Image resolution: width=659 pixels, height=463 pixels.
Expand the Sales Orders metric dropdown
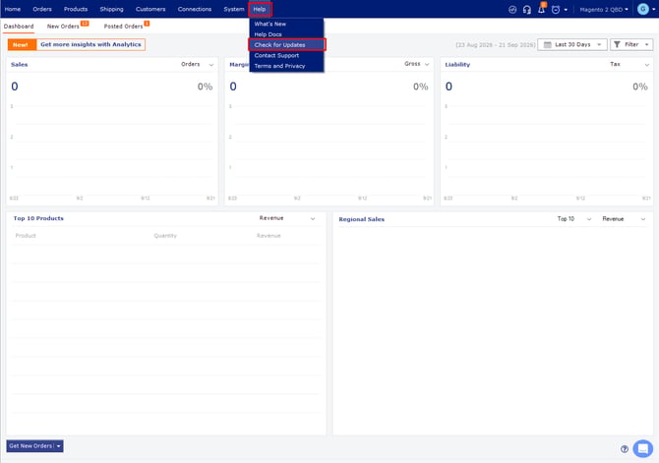tap(198, 64)
